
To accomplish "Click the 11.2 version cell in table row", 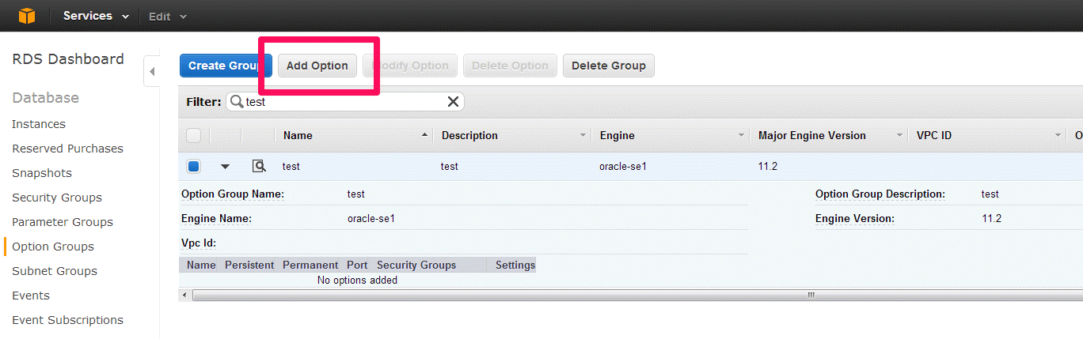I will click(768, 167).
